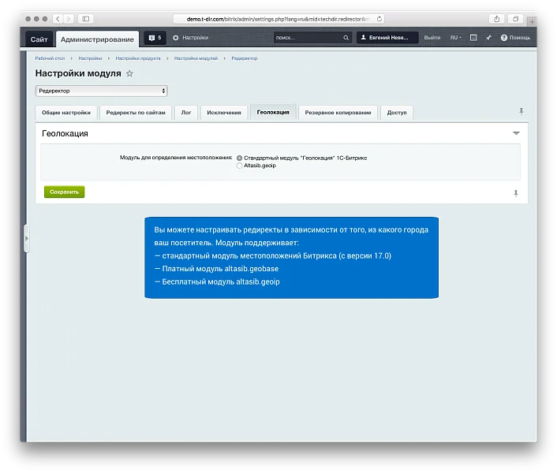Click the search magnifier icon
557x473 pixels.
346,38
